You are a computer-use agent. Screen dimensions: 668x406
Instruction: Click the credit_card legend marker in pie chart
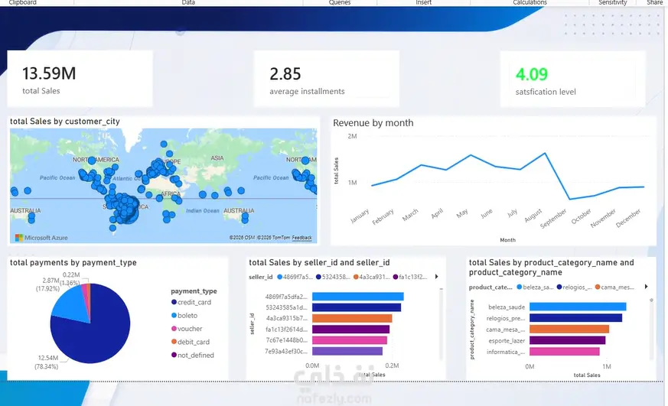[174, 302]
